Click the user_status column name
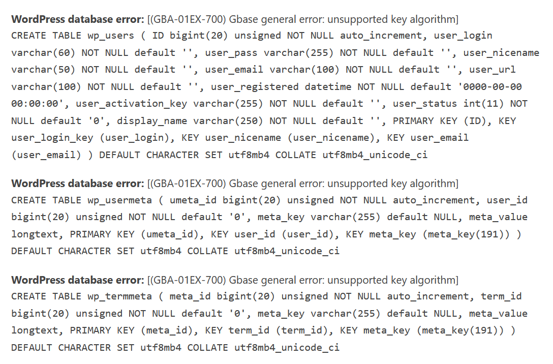 (425, 104)
